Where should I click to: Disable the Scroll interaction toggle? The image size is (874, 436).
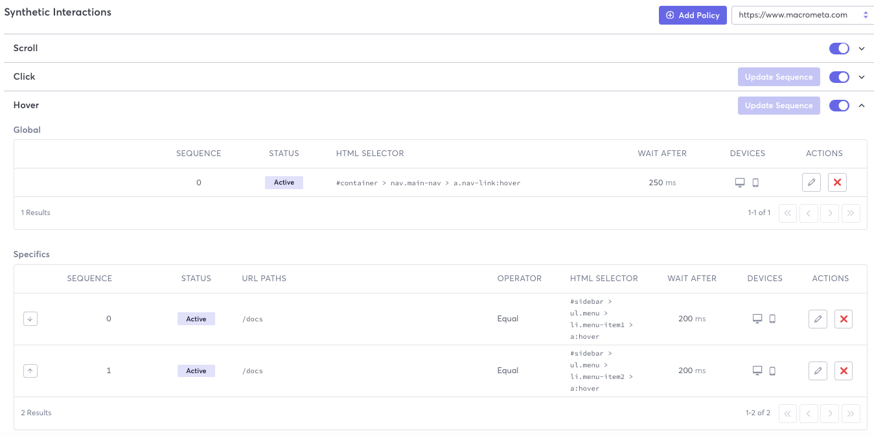[x=839, y=48]
